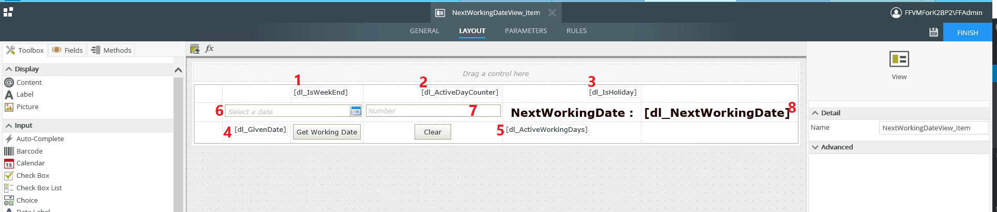Click the save icon next to Finish

(933, 33)
